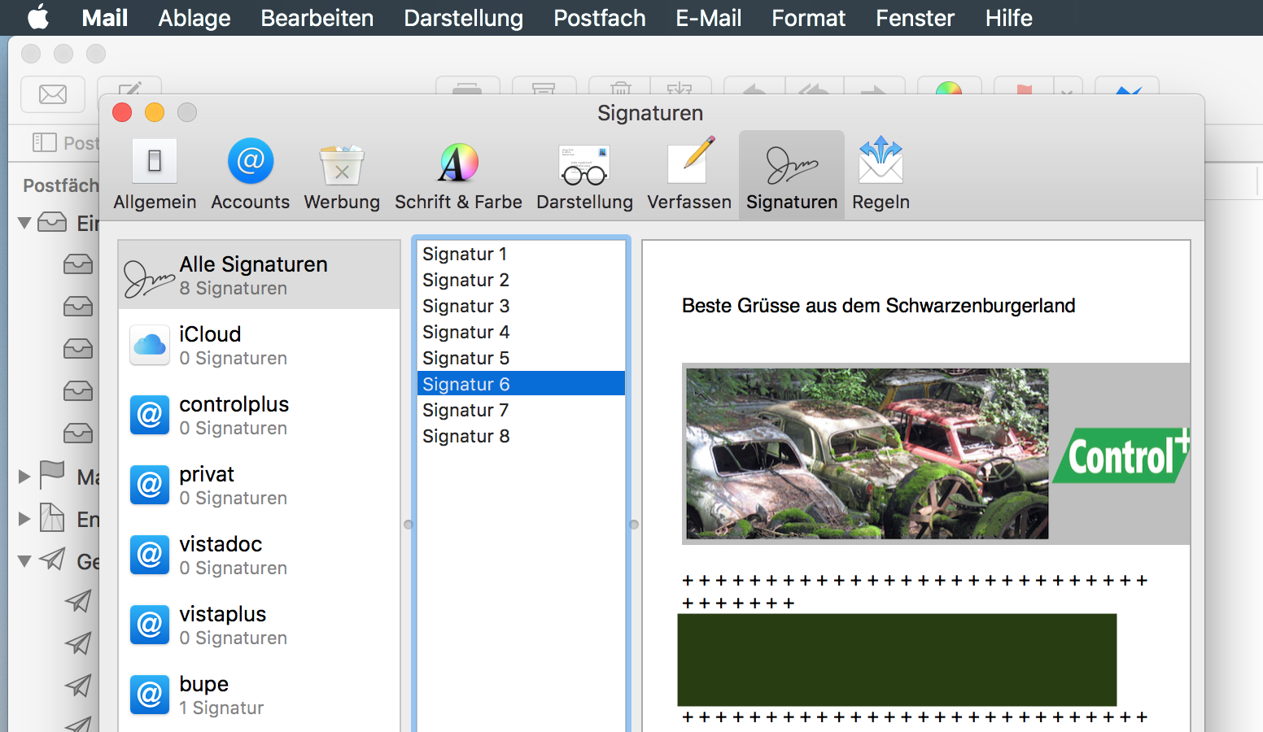The image size is (1263, 732).
Task: Select the iCloud account
Action: 260,345
